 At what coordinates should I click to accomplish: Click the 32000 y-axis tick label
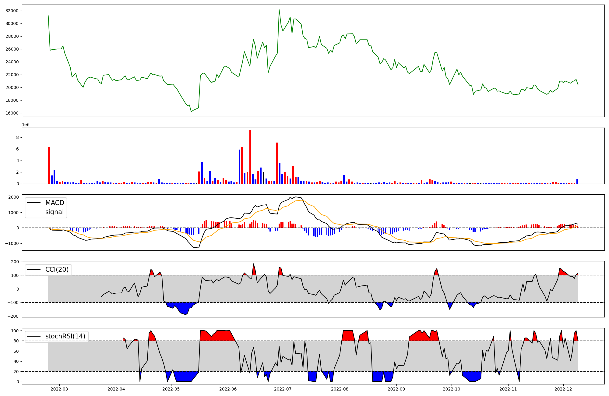point(12,11)
